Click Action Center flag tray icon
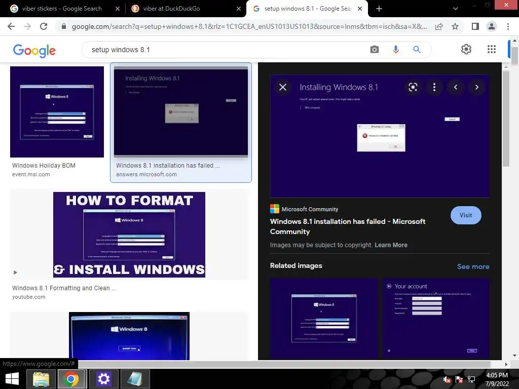Image resolution: width=519 pixels, height=389 pixels. (459, 380)
